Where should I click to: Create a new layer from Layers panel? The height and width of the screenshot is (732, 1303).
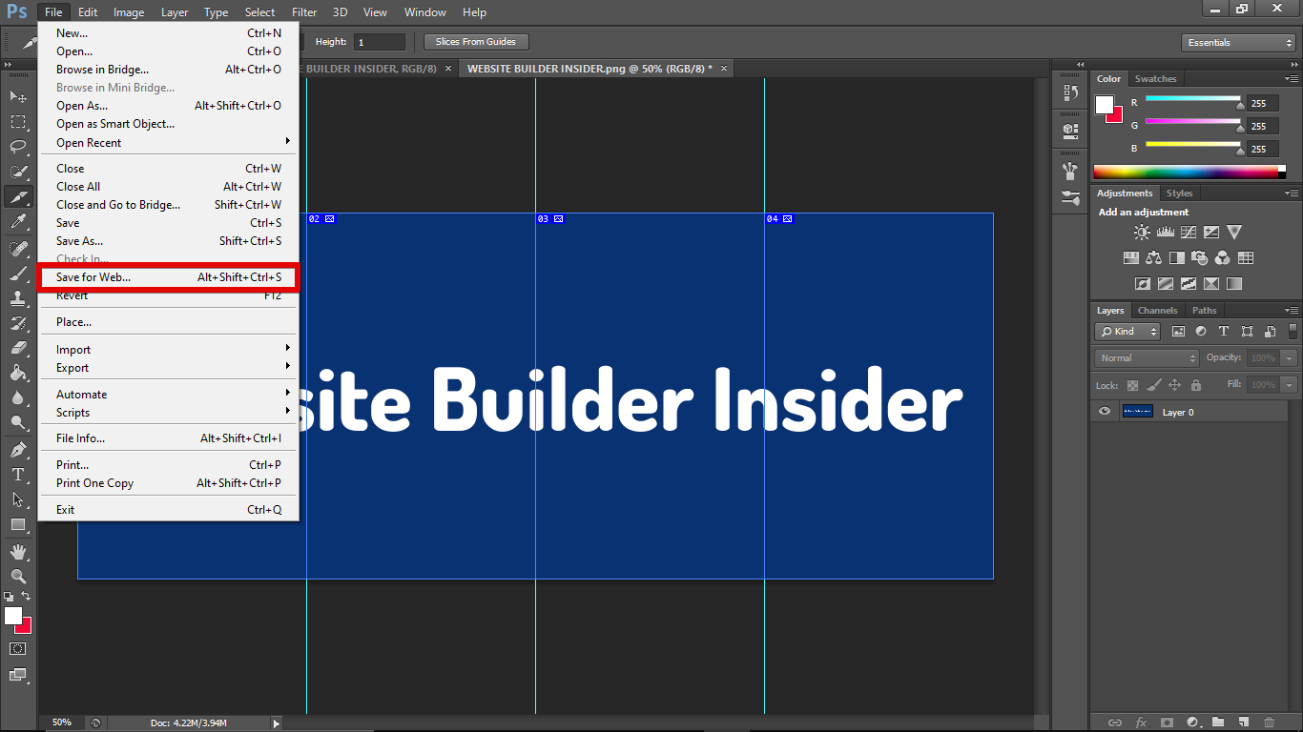pyautogui.click(x=1243, y=722)
